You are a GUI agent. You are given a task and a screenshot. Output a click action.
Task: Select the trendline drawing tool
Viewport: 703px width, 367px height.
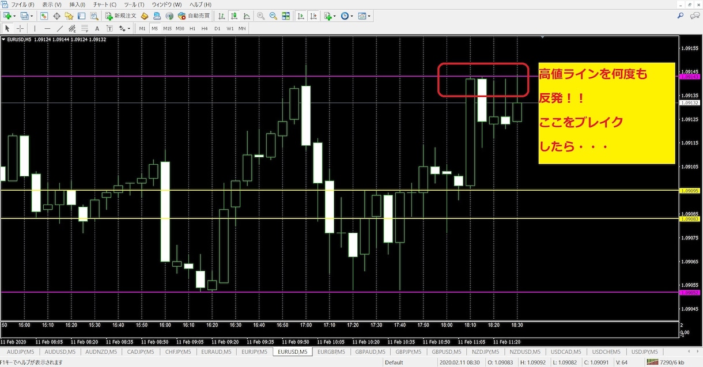(x=60, y=28)
